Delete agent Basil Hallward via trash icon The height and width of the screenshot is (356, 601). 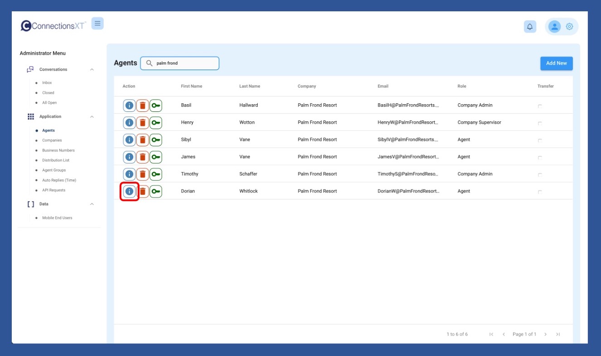pyautogui.click(x=143, y=106)
